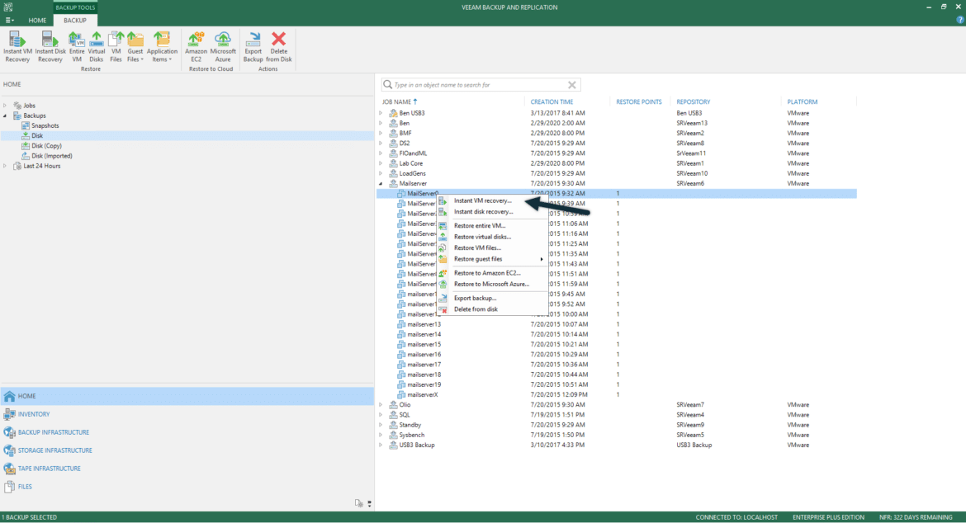Select the Olio backup job icon

tap(393, 405)
